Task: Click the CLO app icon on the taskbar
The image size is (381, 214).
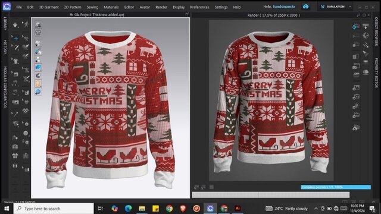Action: (x=210, y=208)
